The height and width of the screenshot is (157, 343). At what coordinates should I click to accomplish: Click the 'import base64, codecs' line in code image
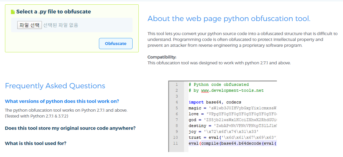pyautogui.click(x=215, y=102)
